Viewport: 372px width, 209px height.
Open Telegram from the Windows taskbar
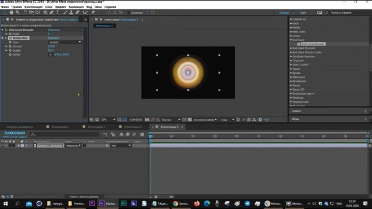247,203
